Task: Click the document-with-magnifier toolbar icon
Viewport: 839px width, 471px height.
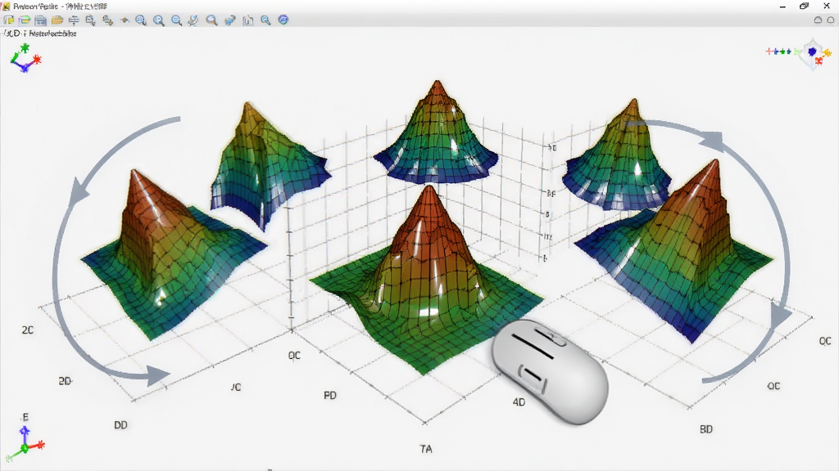Action: (90, 20)
